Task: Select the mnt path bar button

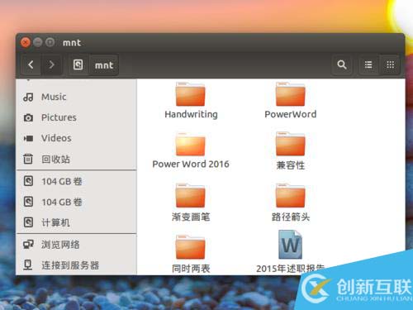Action: [x=104, y=65]
